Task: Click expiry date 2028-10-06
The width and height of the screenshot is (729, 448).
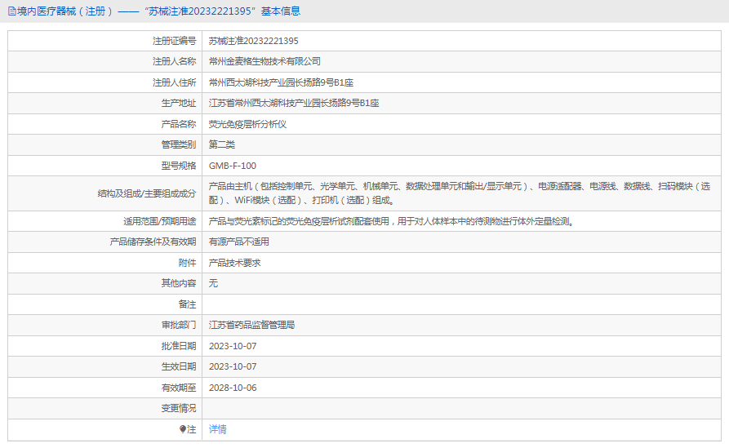Action: point(233,388)
